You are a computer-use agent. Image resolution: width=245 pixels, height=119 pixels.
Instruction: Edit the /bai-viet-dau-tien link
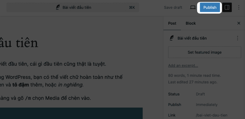212,115
